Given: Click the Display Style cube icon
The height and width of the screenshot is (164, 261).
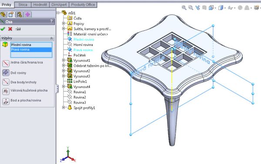Looking at the screenshot, I should tap(221, 8).
